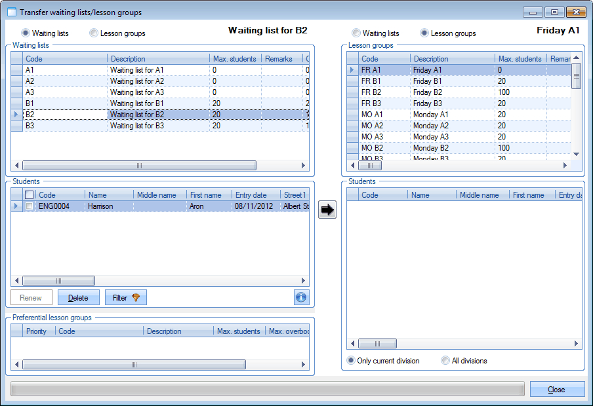Select the right-side Waiting lists radio button
Viewport: 593px width, 406px height.
click(x=356, y=33)
